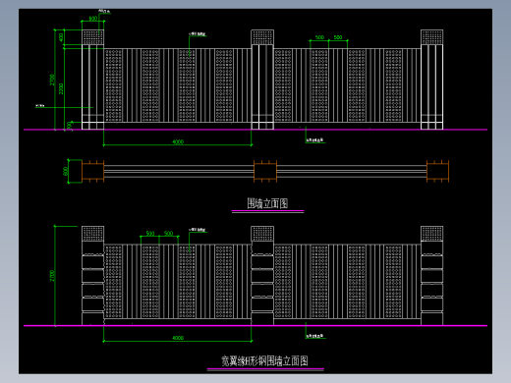511x383 pixels.
Task: Click first 500 dimension in upper right panel
Action: coord(319,37)
